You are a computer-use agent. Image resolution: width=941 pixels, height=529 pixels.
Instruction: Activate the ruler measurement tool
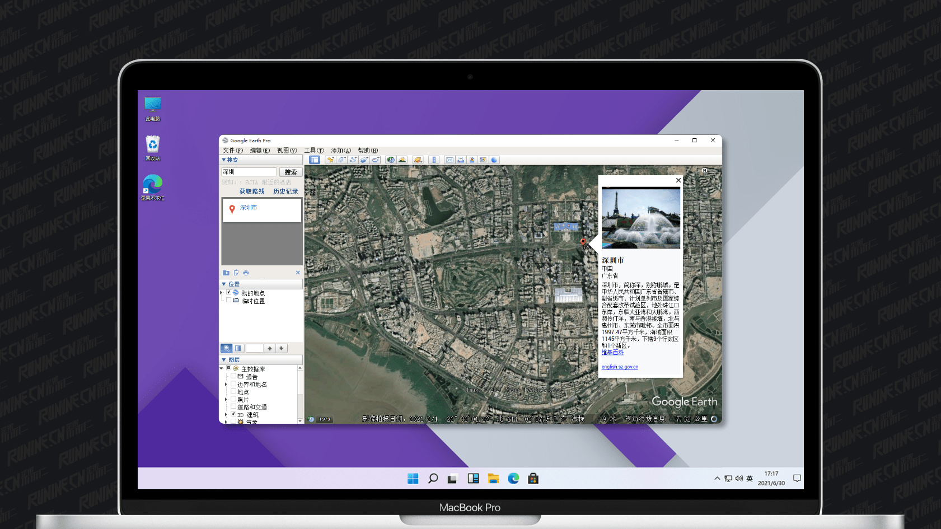434,160
